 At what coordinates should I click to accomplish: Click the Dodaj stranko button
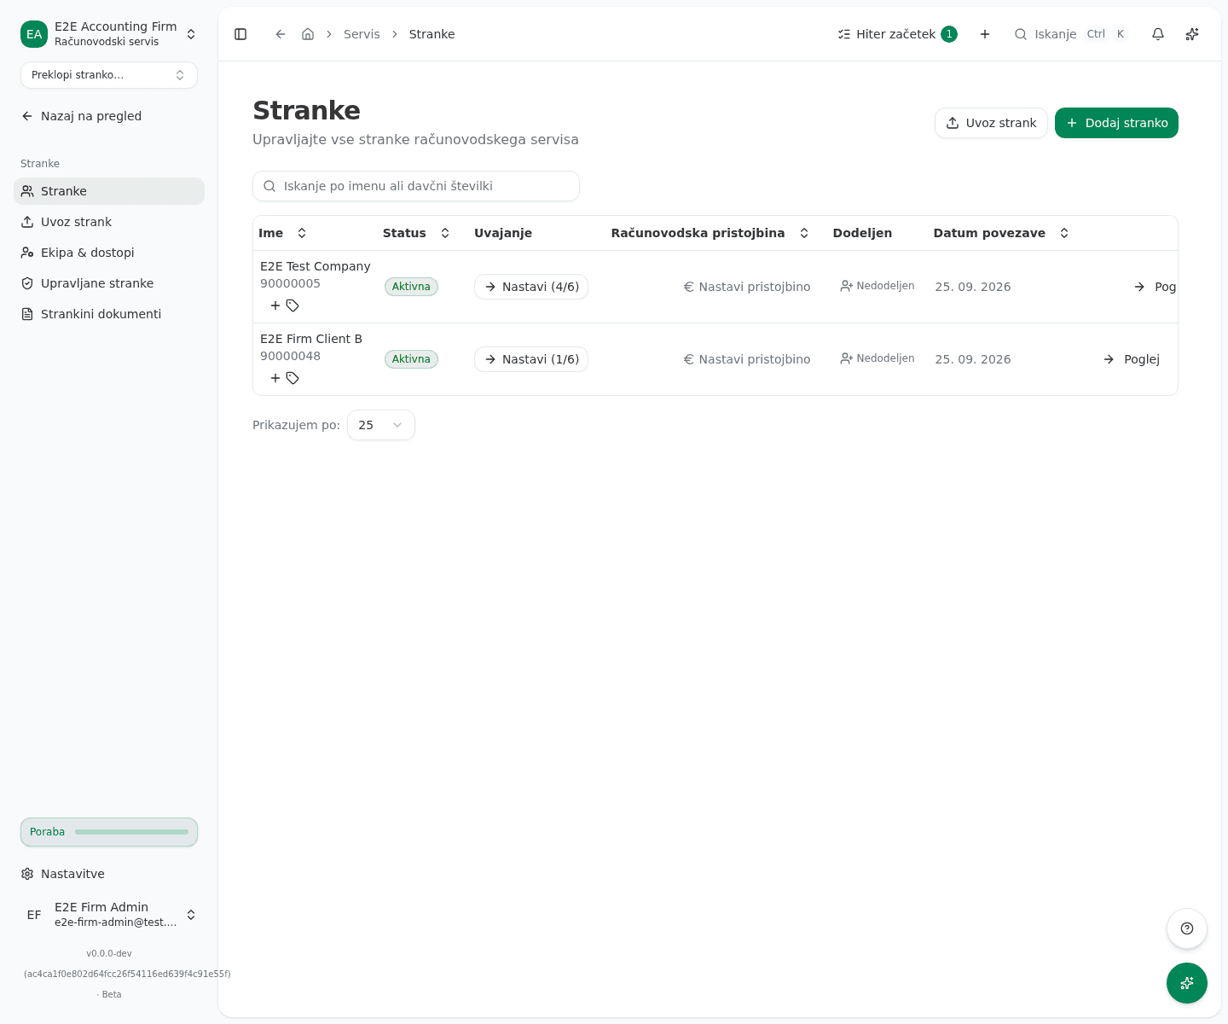1116,123
